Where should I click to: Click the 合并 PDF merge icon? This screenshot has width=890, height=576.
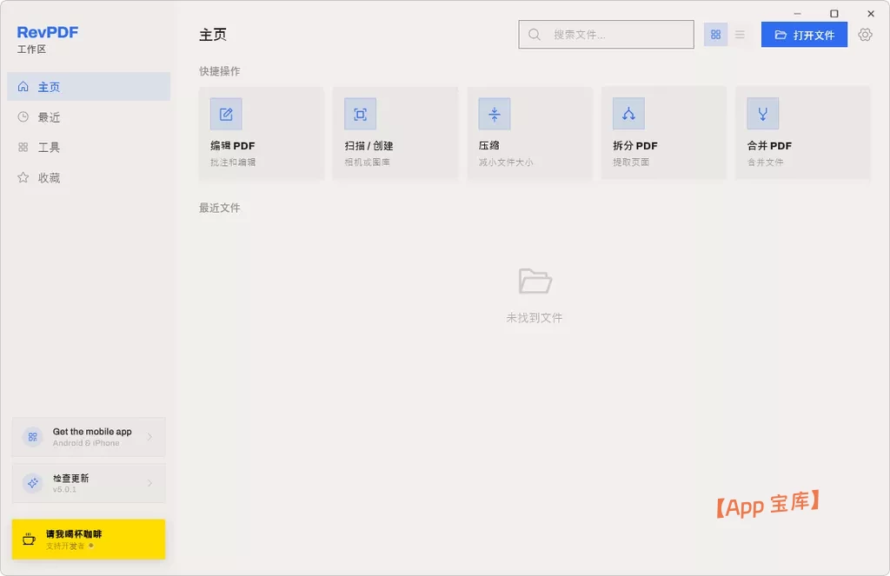pos(763,114)
